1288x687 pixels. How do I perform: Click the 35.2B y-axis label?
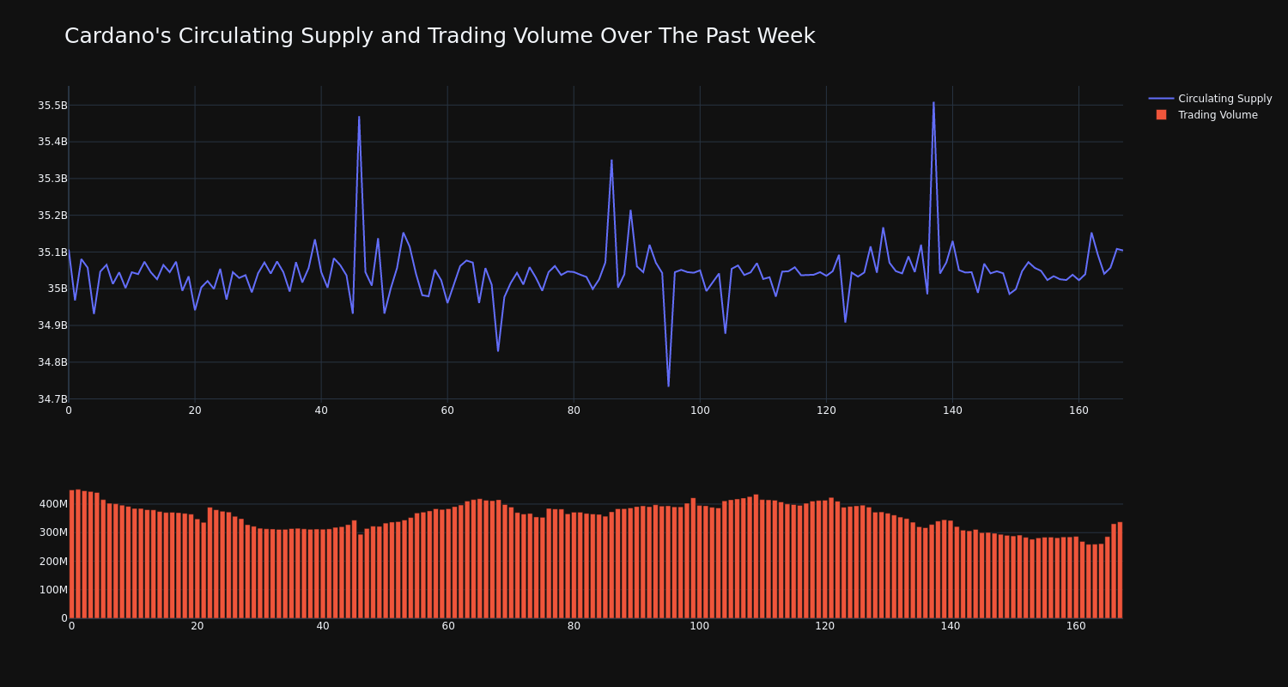[52, 216]
